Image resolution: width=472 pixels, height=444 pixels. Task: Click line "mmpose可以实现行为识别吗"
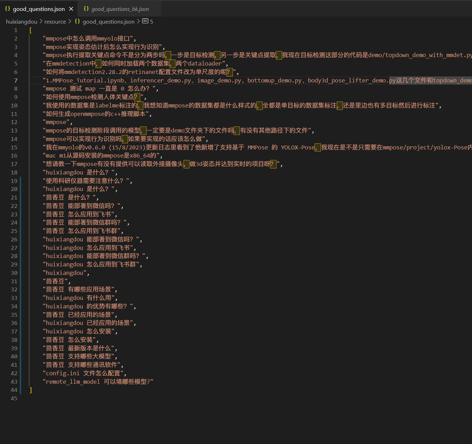pos(125,139)
